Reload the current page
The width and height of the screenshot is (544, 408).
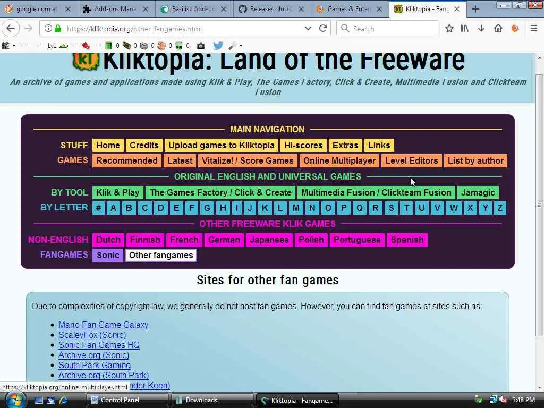(x=324, y=29)
